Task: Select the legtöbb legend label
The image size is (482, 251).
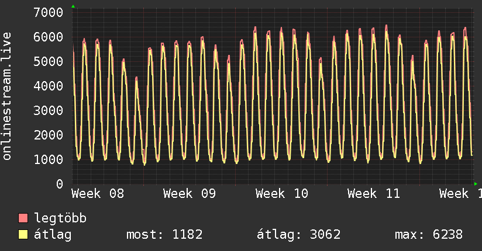Action: (61, 218)
